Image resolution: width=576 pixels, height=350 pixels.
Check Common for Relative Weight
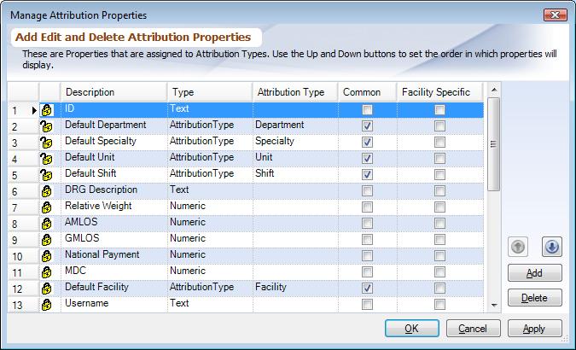pyautogui.click(x=367, y=207)
